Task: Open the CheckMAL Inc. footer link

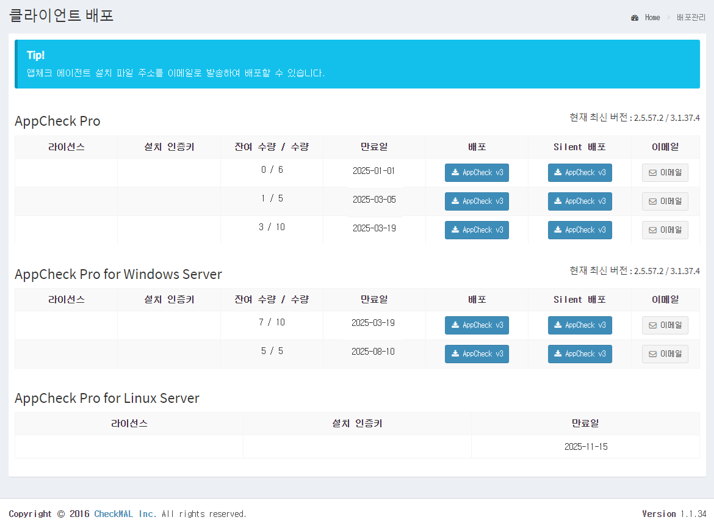Action: pyautogui.click(x=125, y=514)
